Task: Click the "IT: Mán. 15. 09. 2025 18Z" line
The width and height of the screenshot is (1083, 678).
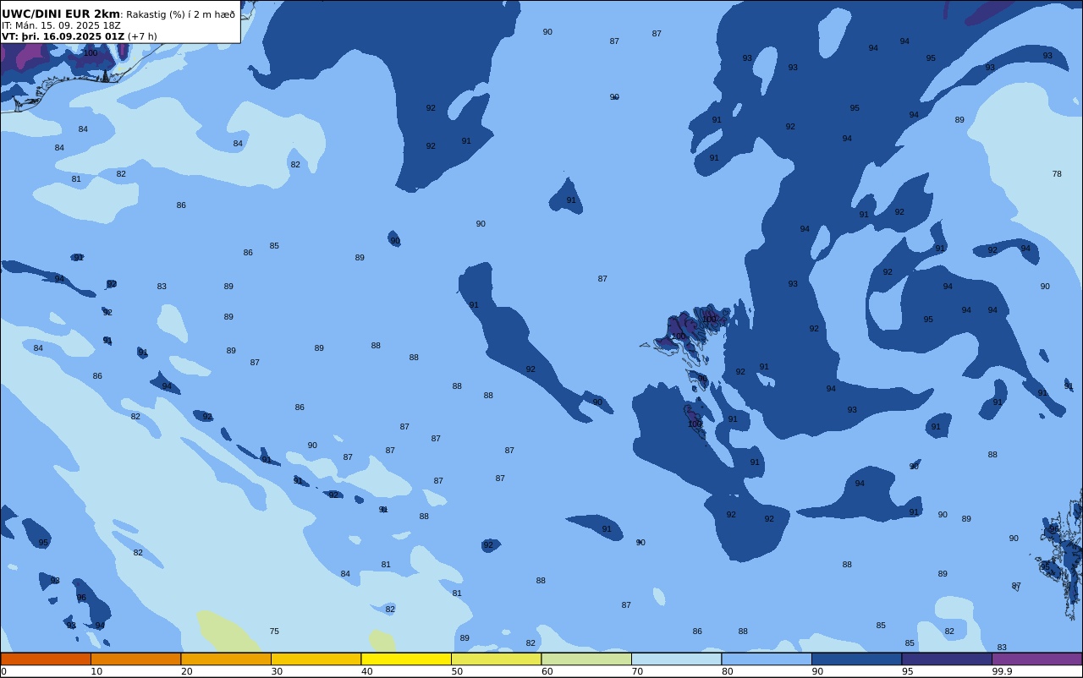Action: pos(61,25)
